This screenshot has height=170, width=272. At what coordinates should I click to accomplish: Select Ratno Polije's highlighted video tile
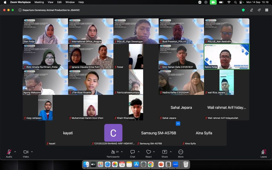coord(227,57)
